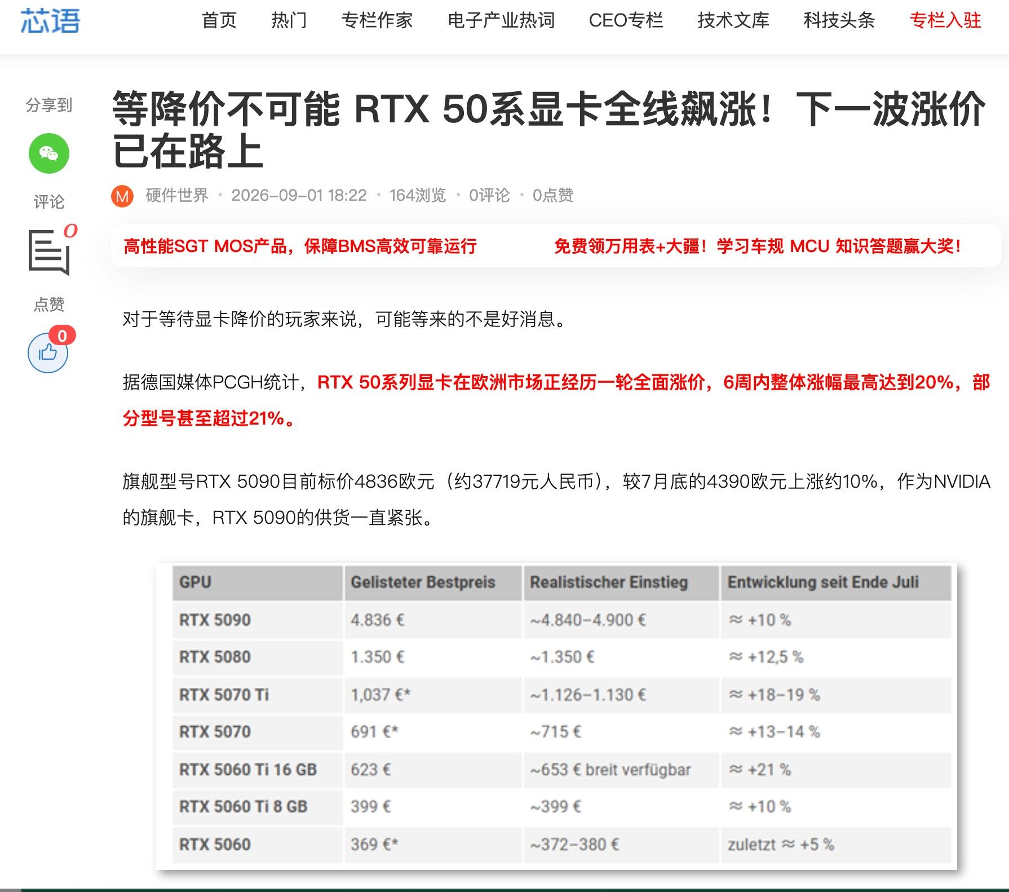Share article via WeChat icon

[x=49, y=153]
